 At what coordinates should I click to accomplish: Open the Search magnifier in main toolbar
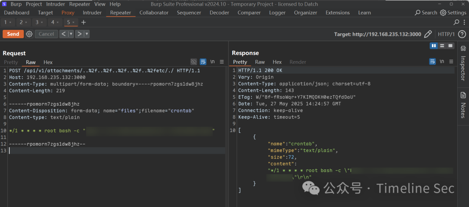(x=418, y=13)
